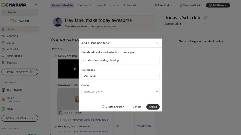Open the AI Toolkit in the sidebar

12,49
